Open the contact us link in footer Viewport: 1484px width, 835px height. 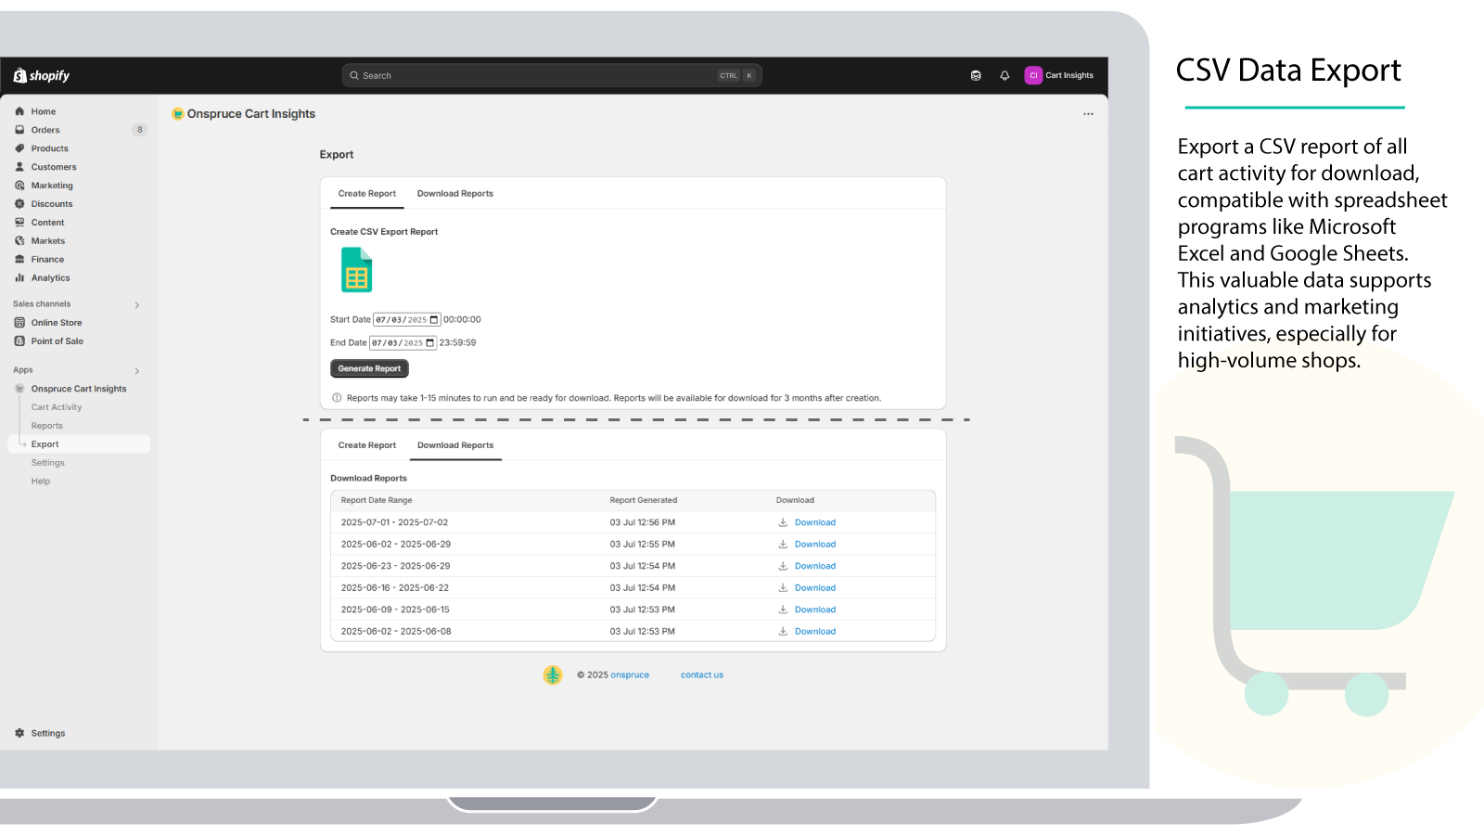pos(701,674)
